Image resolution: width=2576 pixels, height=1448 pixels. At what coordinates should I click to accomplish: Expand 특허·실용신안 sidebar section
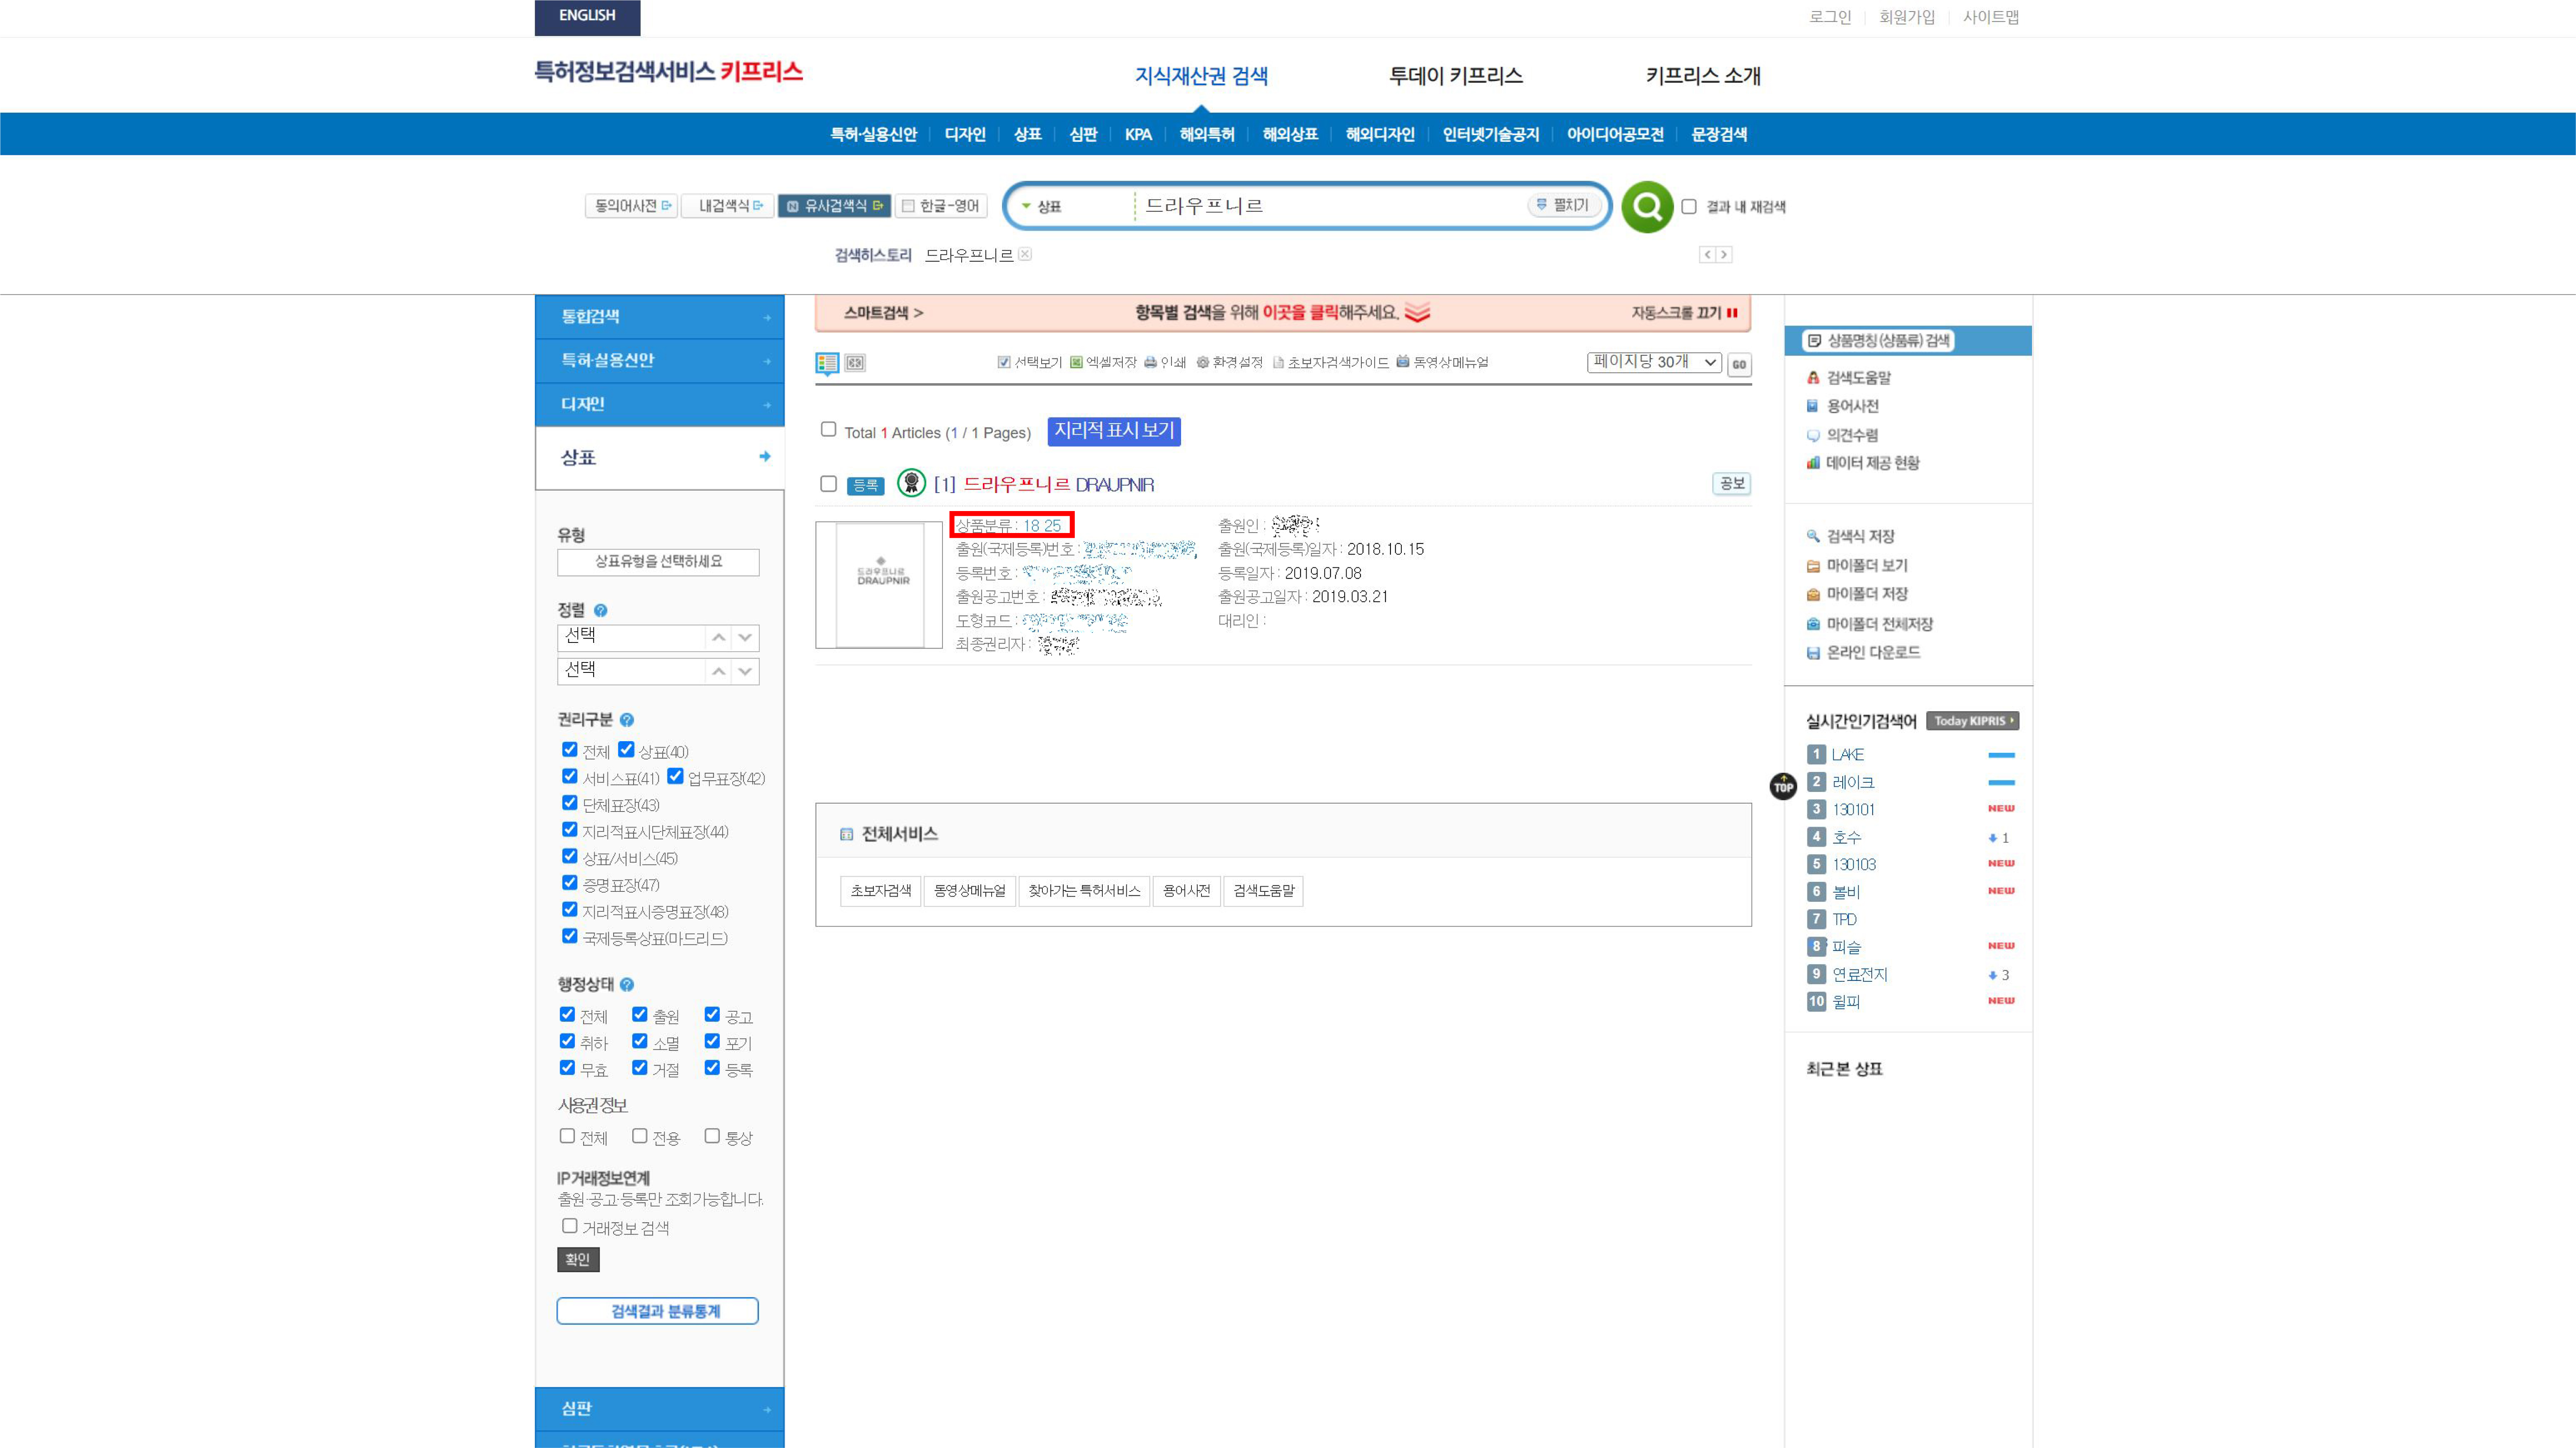660,361
